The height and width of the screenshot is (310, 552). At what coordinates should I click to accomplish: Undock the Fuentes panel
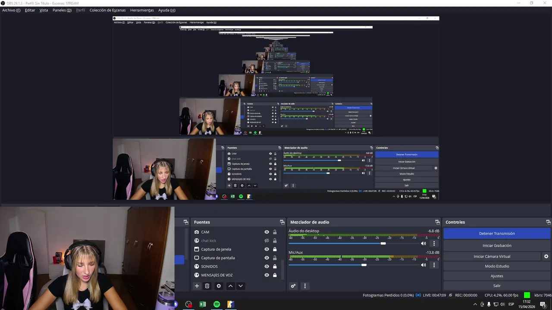[x=282, y=222]
